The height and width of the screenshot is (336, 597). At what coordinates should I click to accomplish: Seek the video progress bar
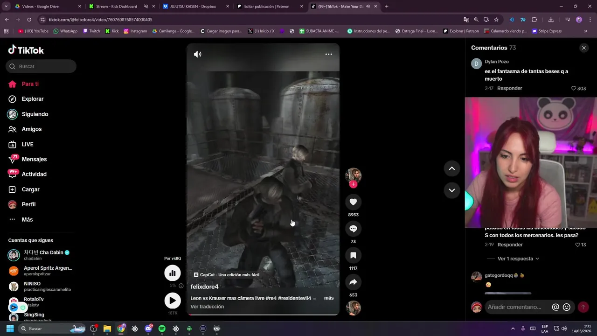click(x=263, y=315)
